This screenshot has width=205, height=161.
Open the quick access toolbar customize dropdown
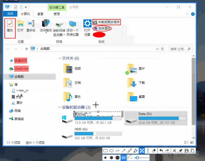pyautogui.click(x=26, y=7)
